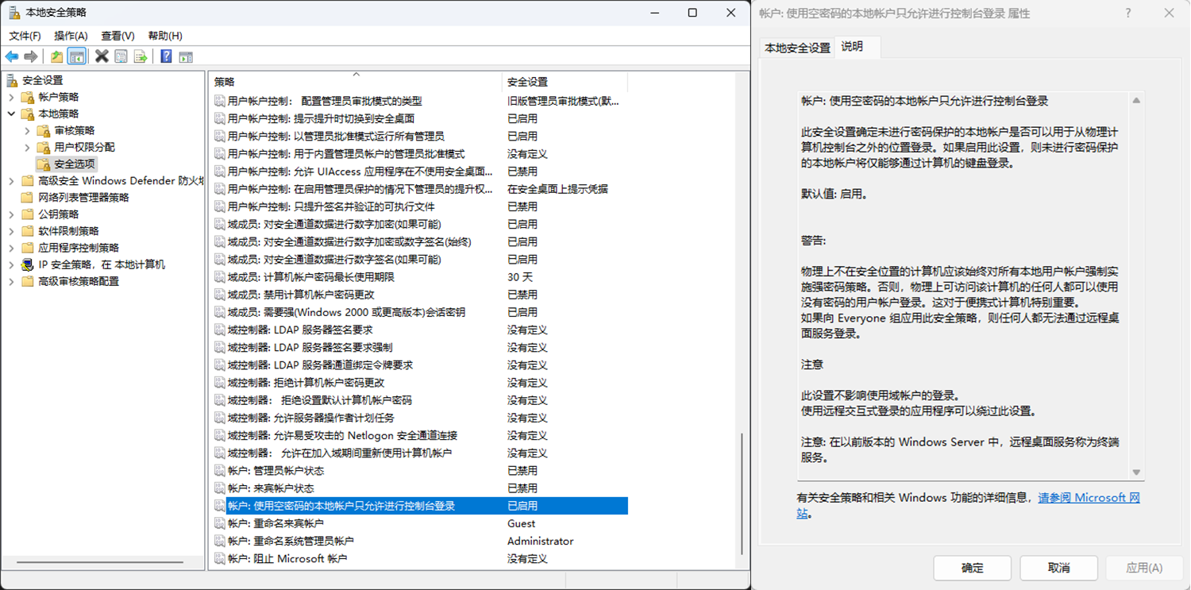Click the Back arrow toolbar icon
The height and width of the screenshot is (590, 1191).
(x=12, y=56)
